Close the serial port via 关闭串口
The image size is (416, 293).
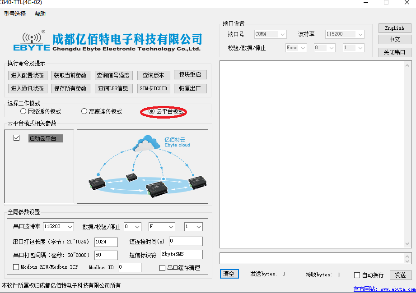click(394, 52)
